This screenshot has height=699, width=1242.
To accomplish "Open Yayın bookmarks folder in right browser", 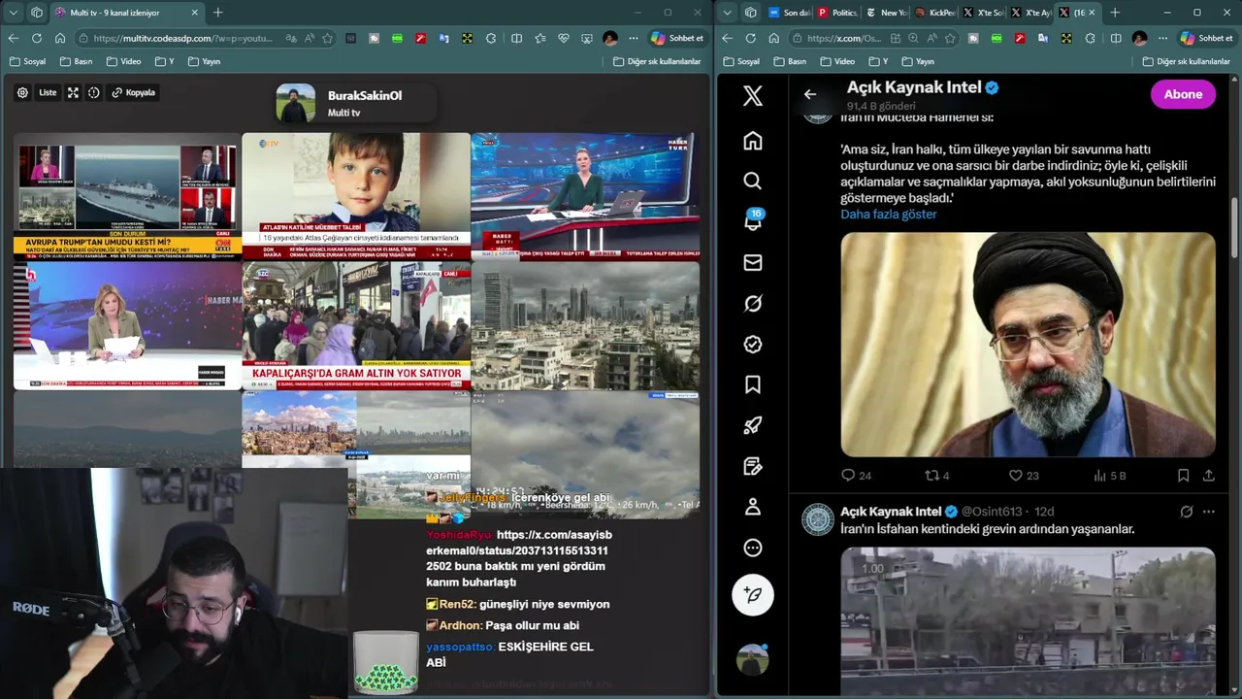I will click(918, 61).
